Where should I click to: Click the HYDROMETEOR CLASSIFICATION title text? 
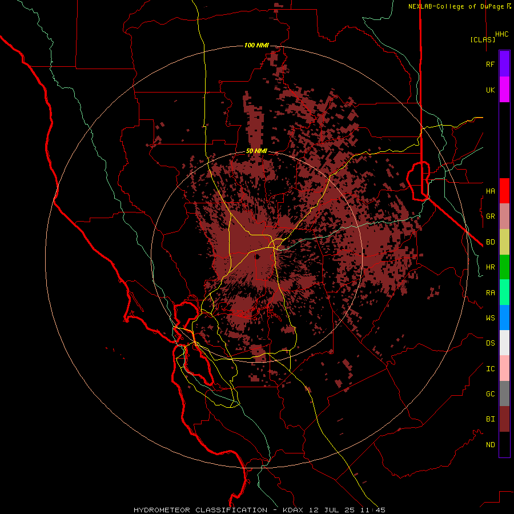[200, 510]
